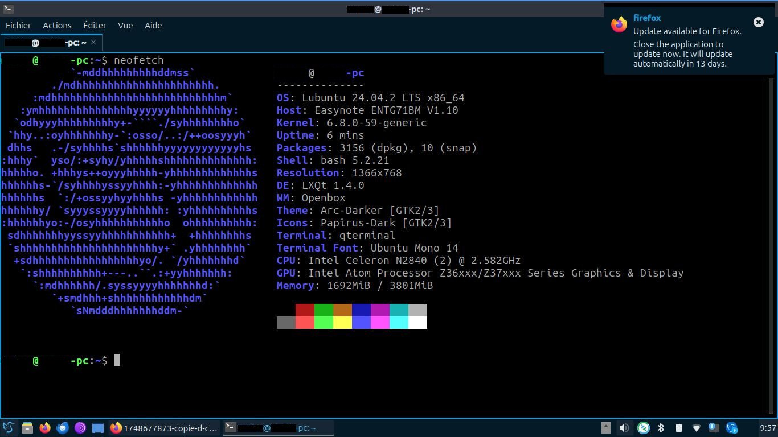This screenshot has height=437, width=778.
Task: Open the Lubuntu application menu
Action: click(8, 428)
